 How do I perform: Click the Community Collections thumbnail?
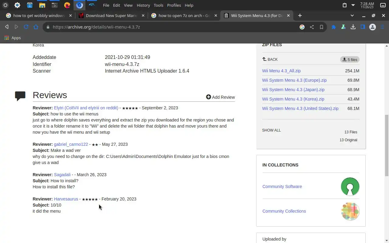[350, 211]
